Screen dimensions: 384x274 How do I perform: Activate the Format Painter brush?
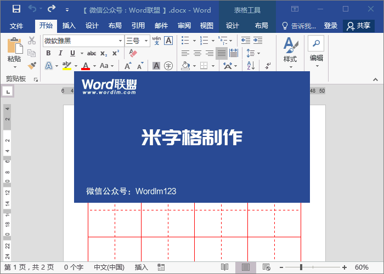[32, 66]
